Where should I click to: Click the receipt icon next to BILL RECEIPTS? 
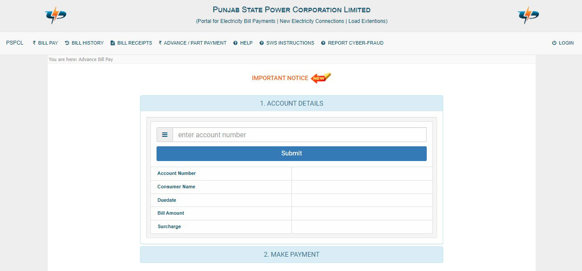coord(112,43)
